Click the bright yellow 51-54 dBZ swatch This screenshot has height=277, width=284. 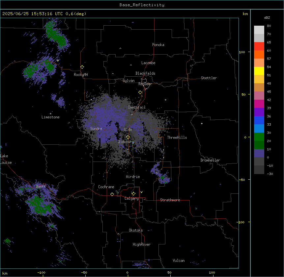(259, 71)
